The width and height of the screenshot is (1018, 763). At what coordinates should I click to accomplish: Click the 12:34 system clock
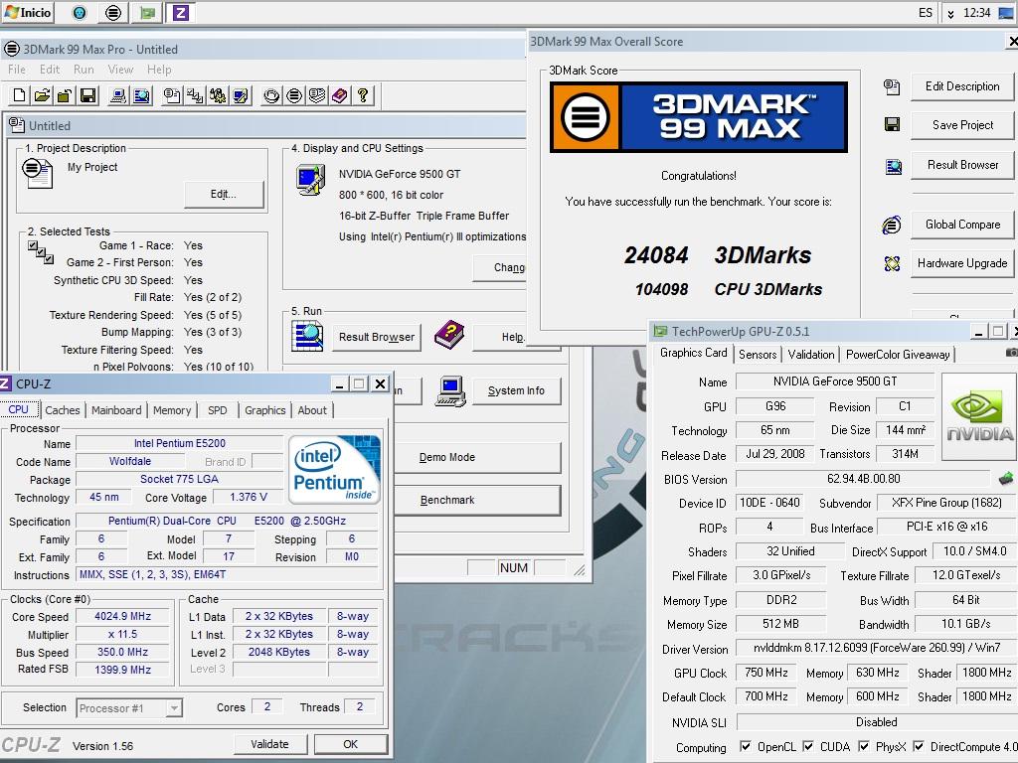[x=977, y=13]
